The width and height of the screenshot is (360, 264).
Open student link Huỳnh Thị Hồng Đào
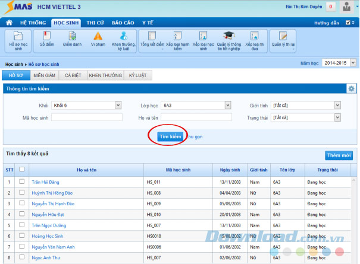point(54,192)
